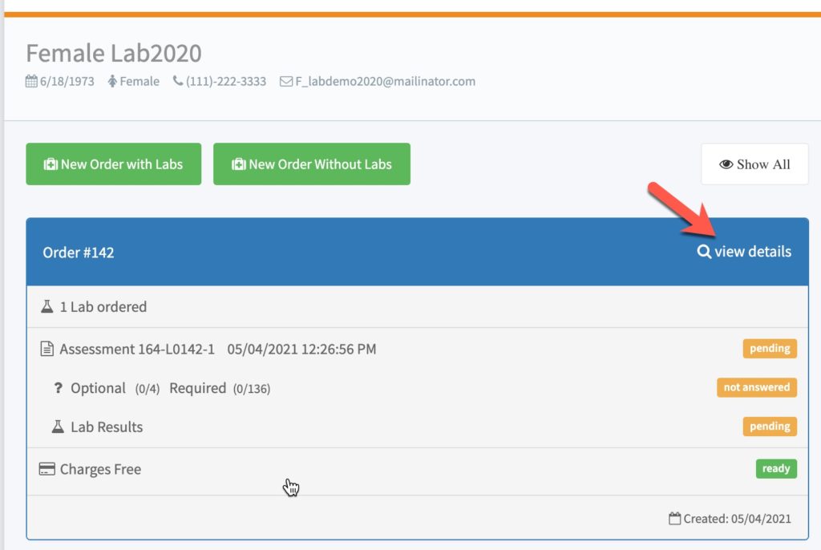The image size is (821, 550).
Task: Click the question mark icon beside Optional
Action: point(58,388)
